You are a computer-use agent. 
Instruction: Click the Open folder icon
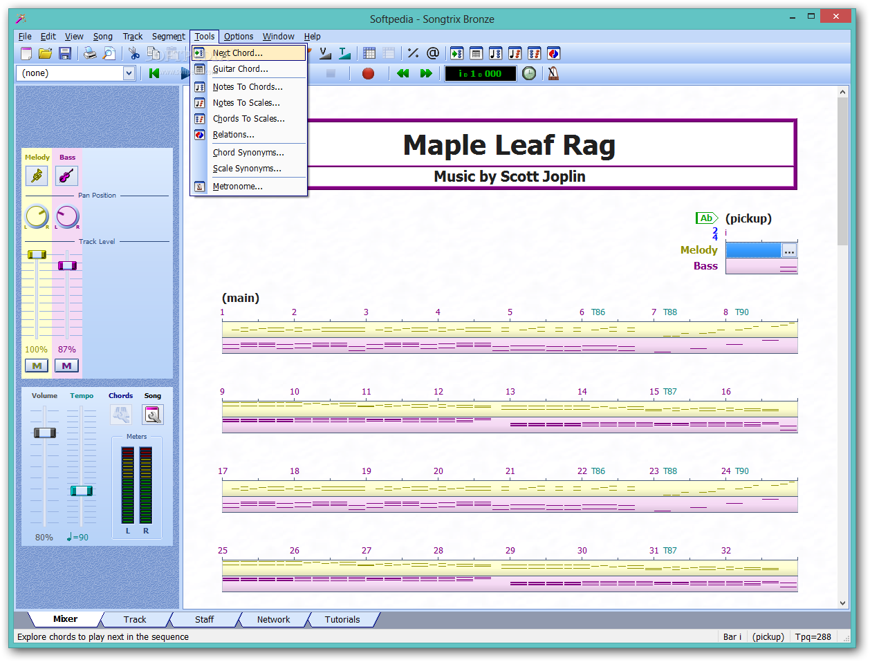tap(46, 53)
